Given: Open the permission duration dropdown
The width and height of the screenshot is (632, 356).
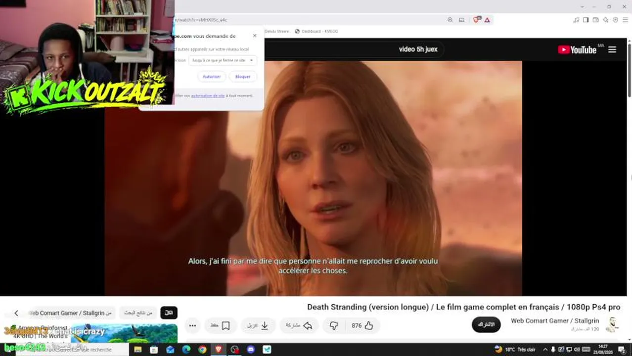Looking at the screenshot, I should pyautogui.click(x=223, y=60).
